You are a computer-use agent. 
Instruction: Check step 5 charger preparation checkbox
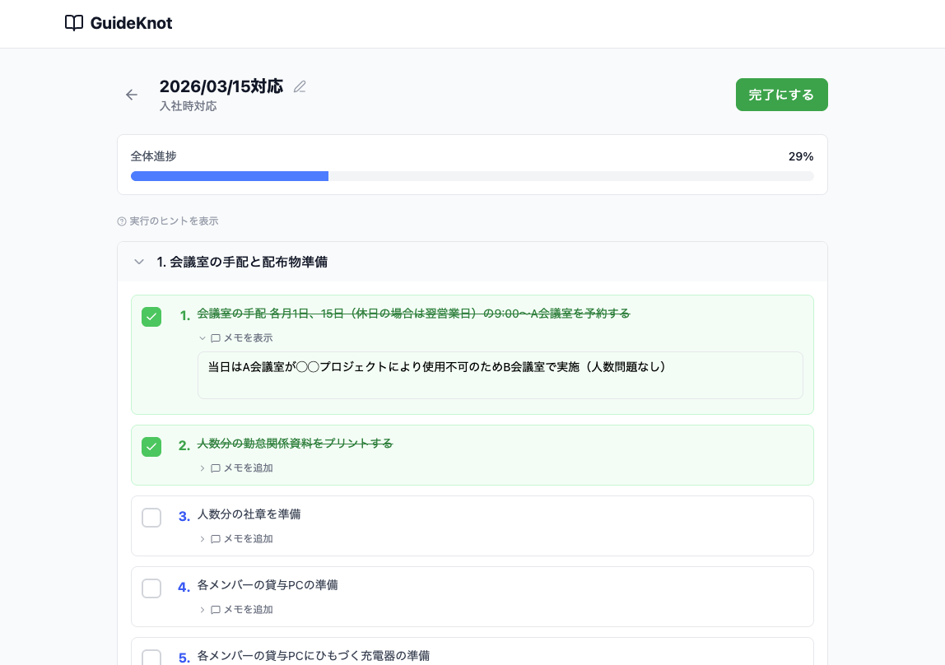click(151, 658)
